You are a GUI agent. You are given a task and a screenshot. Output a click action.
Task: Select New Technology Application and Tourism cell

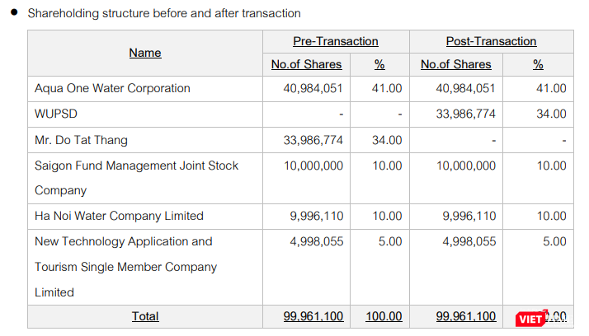coord(125,266)
